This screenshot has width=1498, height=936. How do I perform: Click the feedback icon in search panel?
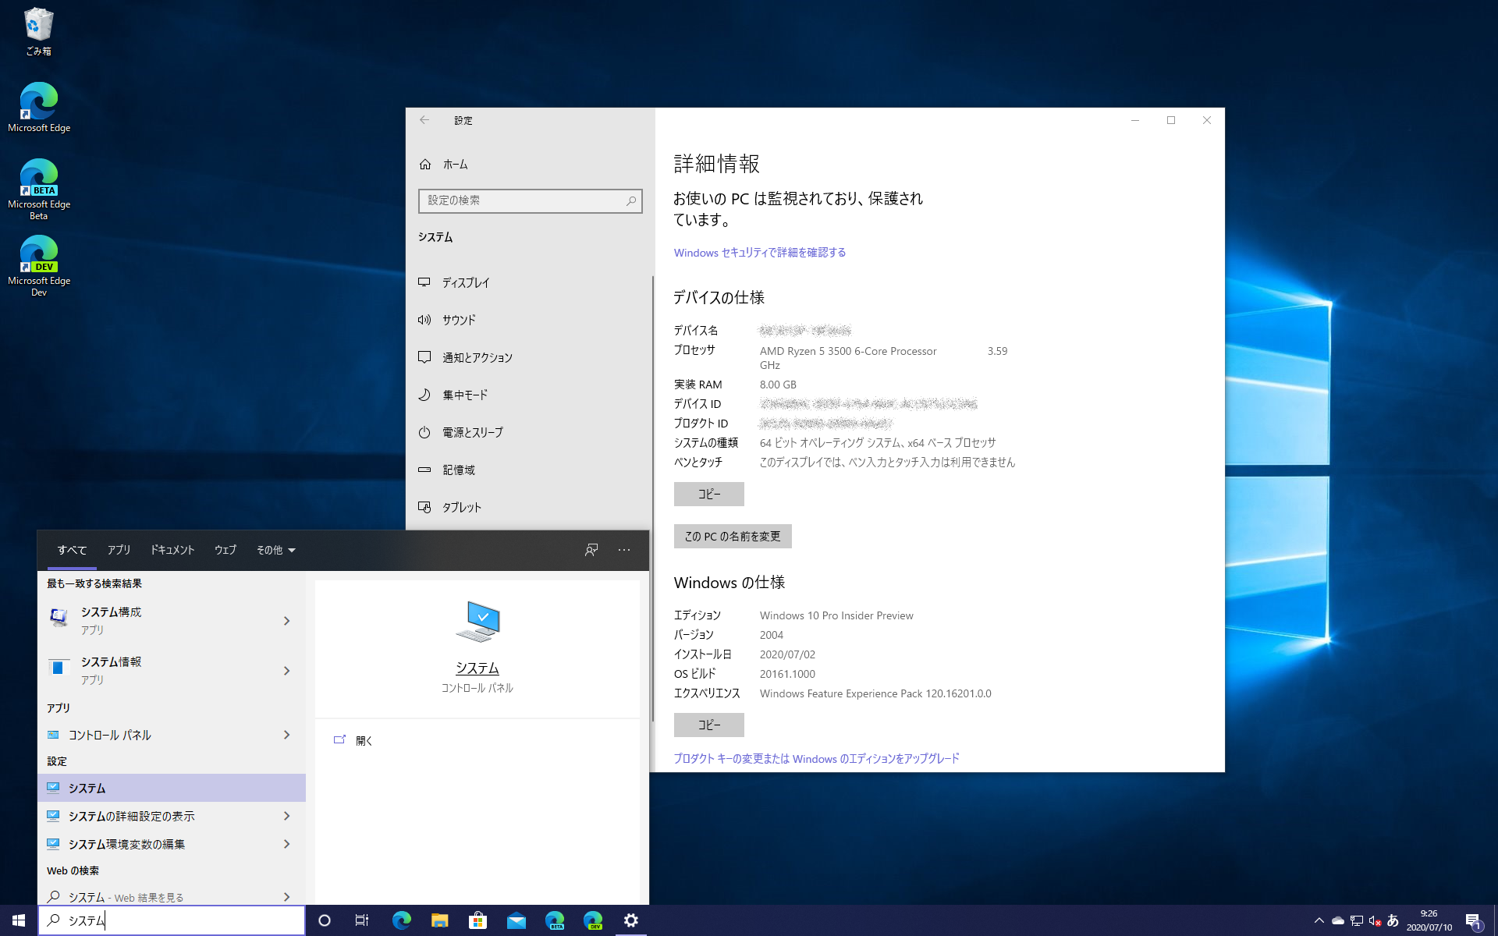pos(591,550)
